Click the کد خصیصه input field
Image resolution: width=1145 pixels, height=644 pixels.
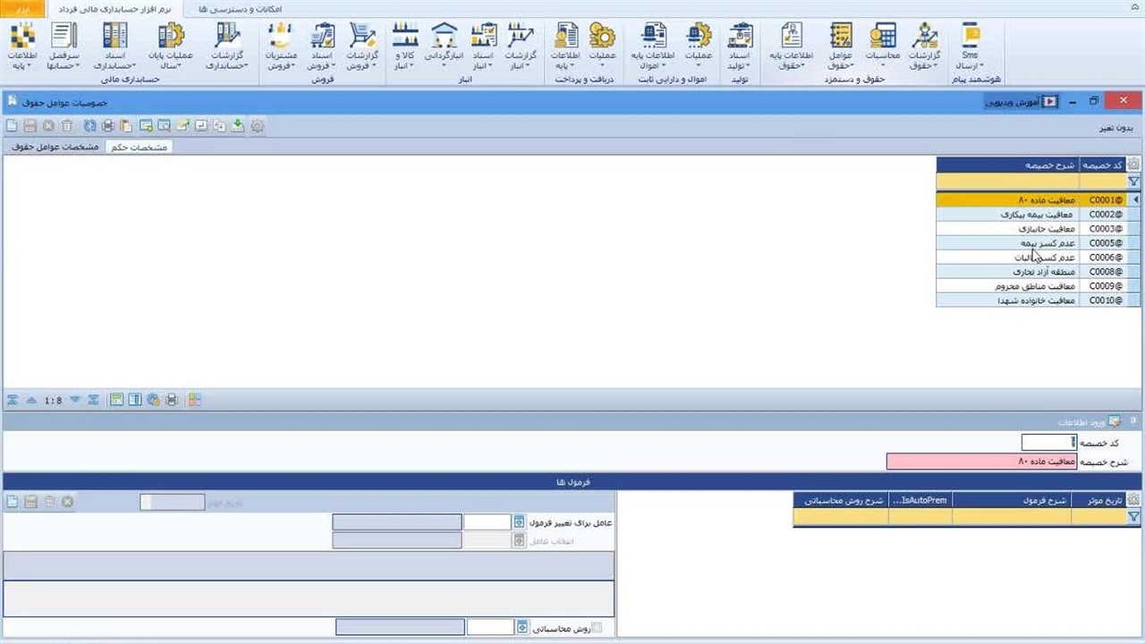pyautogui.click(x=1048, y=443)
